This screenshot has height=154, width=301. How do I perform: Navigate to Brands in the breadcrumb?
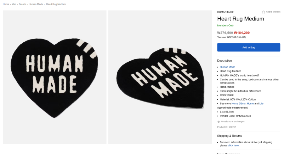(x=23, y=4)
